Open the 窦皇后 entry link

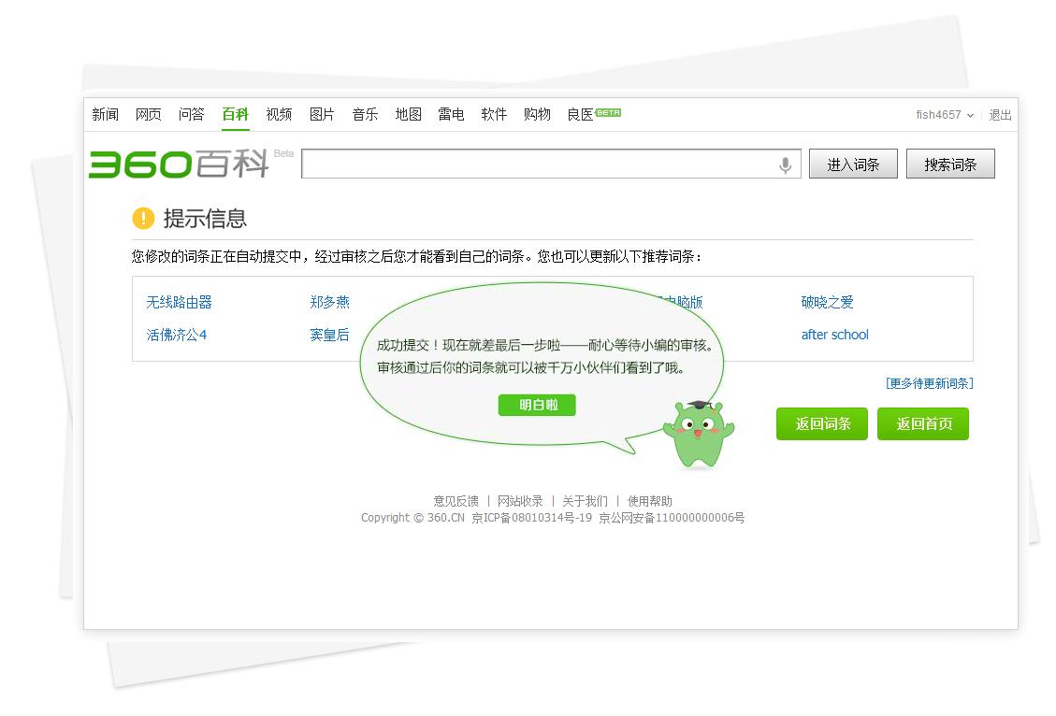[x=330, y=335]
